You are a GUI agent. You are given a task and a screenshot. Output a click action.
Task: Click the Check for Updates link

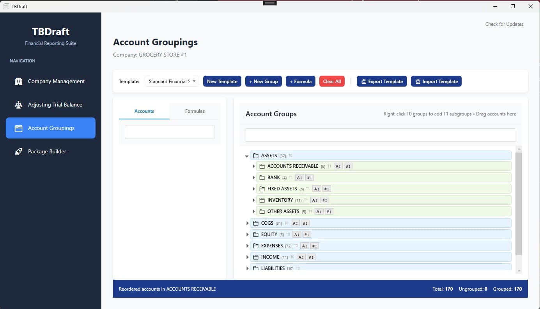[504, 24]
